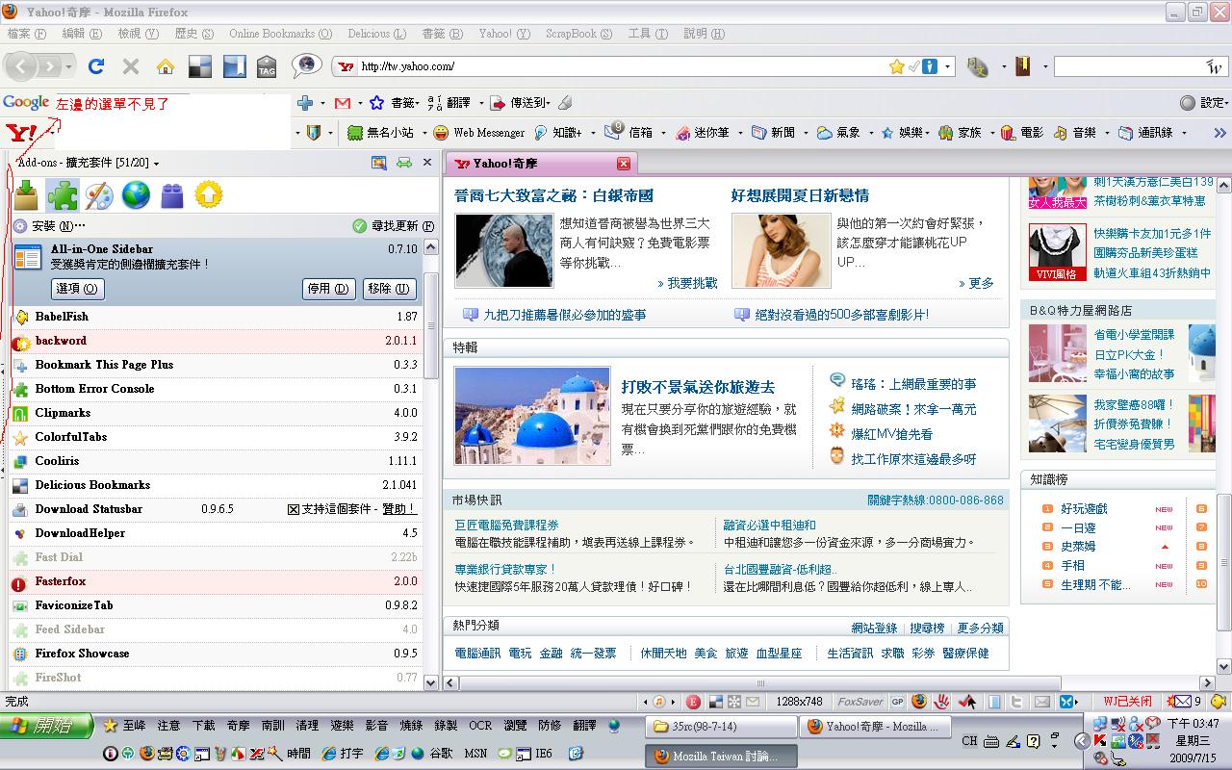The height and width of the screenshot is (770, 1232).
Task: Open the 更多分類 link
Action: click(979, 628)
